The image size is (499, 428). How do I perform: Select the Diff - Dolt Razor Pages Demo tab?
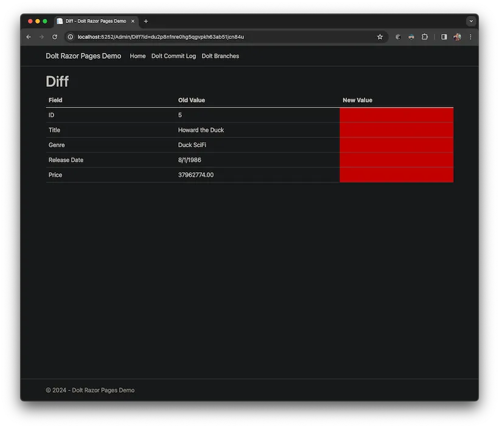pos(94,21)
